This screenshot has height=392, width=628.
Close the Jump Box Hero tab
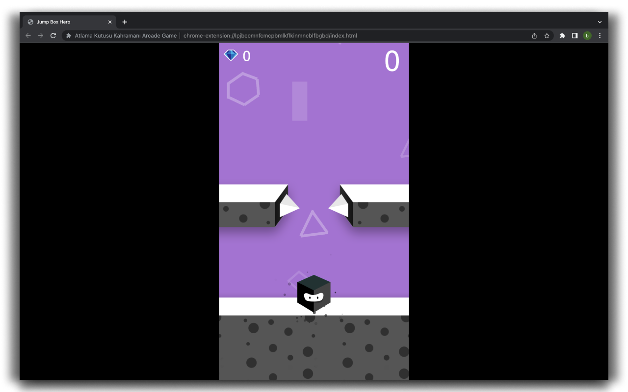pyautogui.click(x=110, y=22)
